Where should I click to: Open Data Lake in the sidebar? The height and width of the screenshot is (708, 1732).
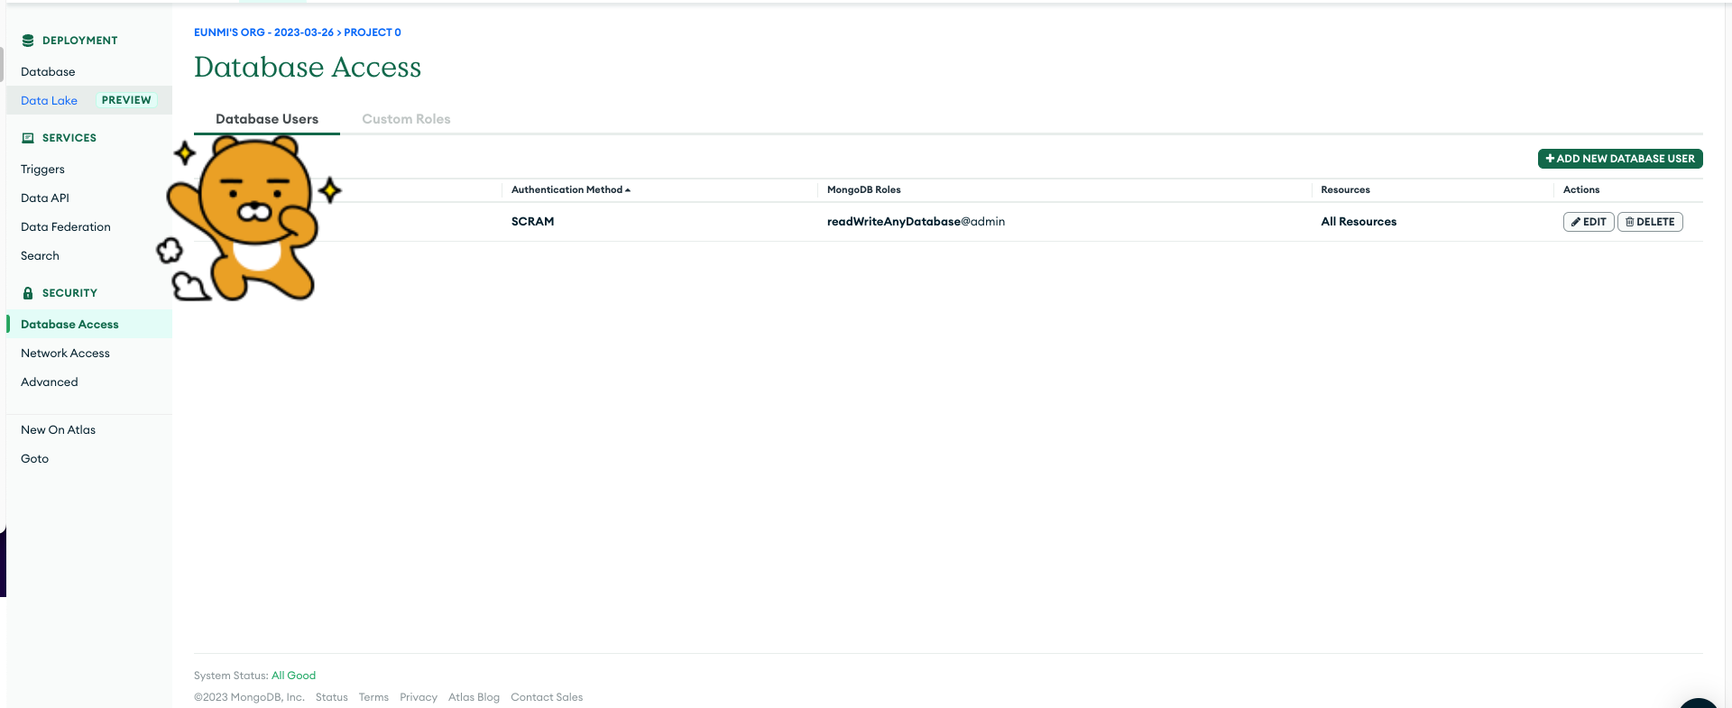(x=49, y=101)
